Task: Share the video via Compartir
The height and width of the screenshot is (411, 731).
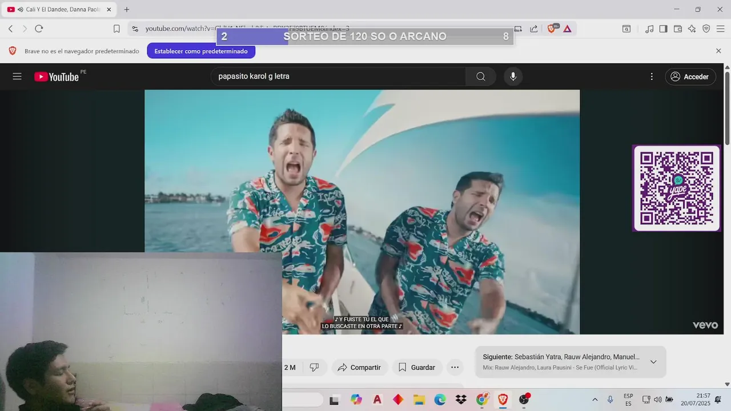Action: point(359,368)
